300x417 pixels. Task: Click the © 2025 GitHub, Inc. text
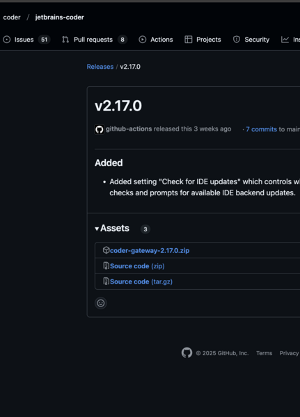(x=222, y=353)
